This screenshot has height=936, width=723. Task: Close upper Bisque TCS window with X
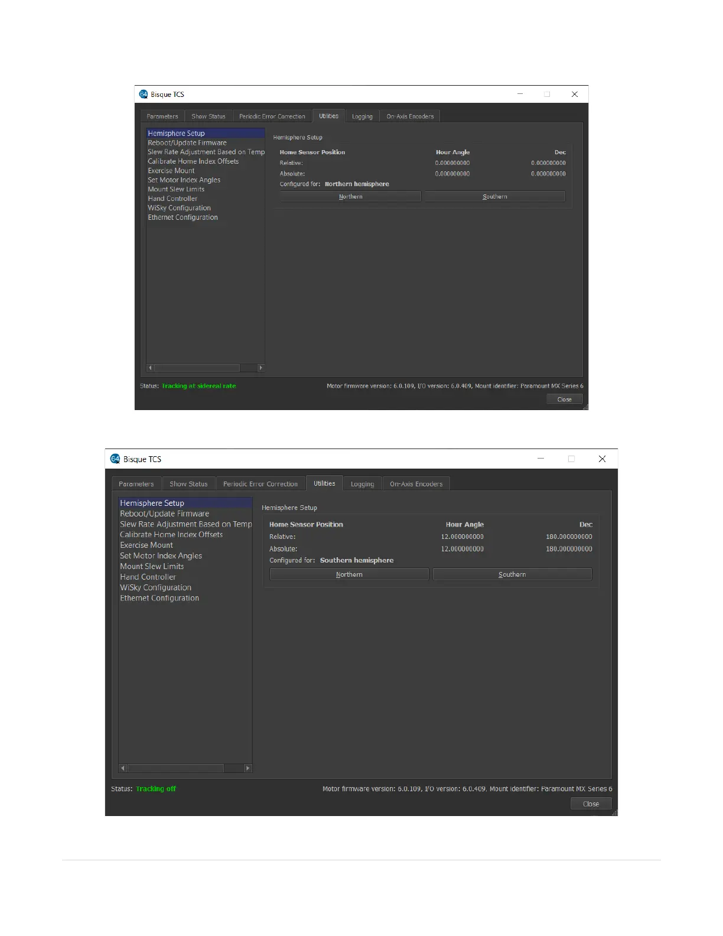tap(574, 94)
